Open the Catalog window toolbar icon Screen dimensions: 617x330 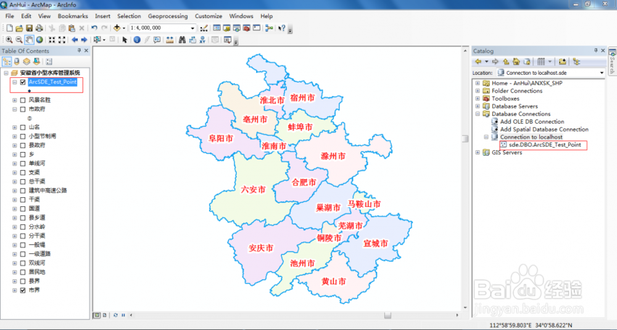coord(226,28)
